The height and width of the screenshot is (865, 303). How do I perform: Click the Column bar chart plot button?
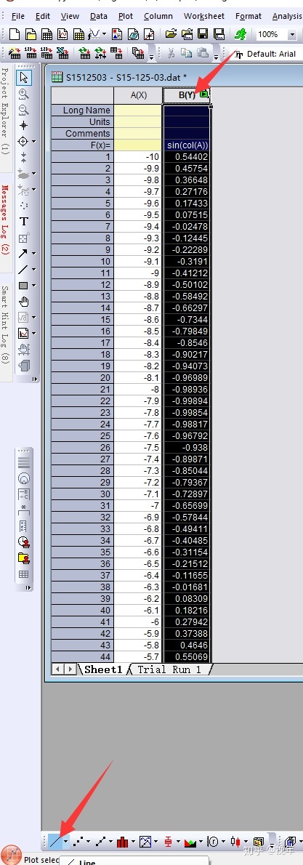(123, 842)
